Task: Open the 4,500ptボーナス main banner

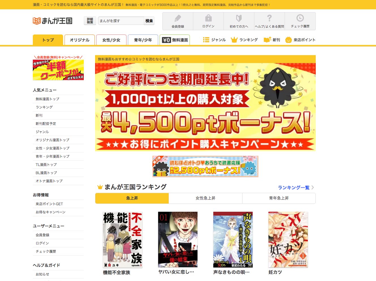Action: click(x=205, y=107)
